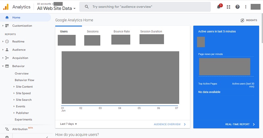
Task: Click the AUDIENCE OVERVIEW link
Action: pos(167,124)
